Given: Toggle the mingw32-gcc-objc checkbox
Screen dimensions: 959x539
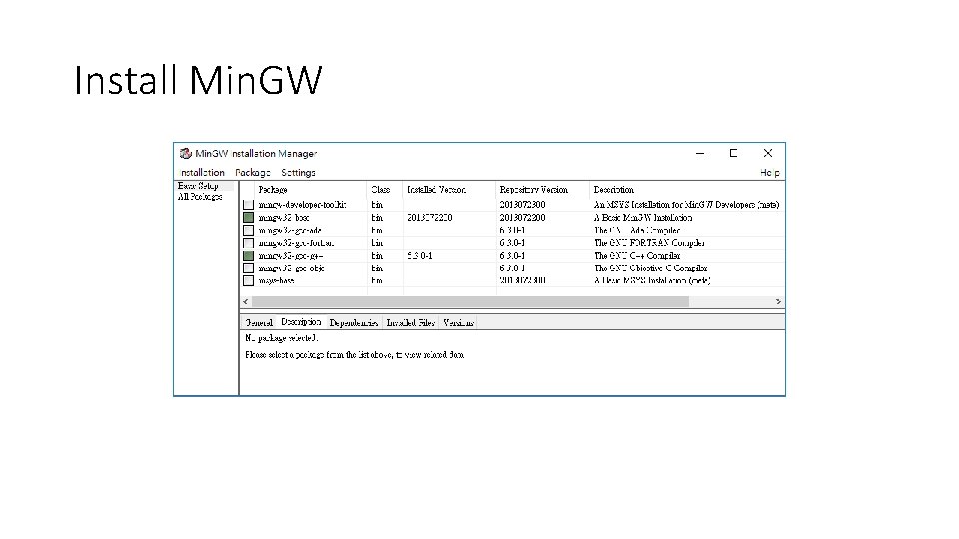Looking at the screenshot, I should (248, 269).
